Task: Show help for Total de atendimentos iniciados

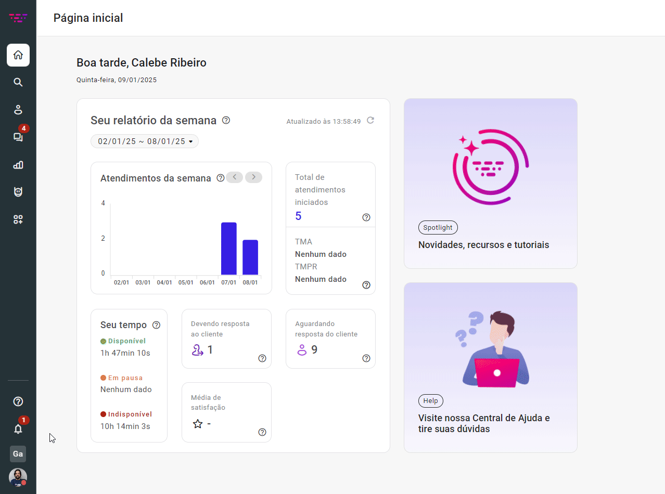Action: click(366, 217)
